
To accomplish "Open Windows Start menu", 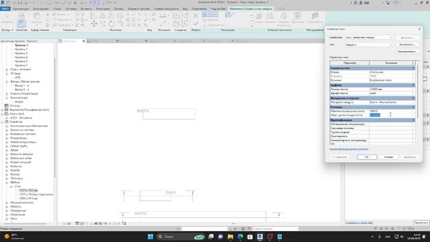I will point(150,237).
